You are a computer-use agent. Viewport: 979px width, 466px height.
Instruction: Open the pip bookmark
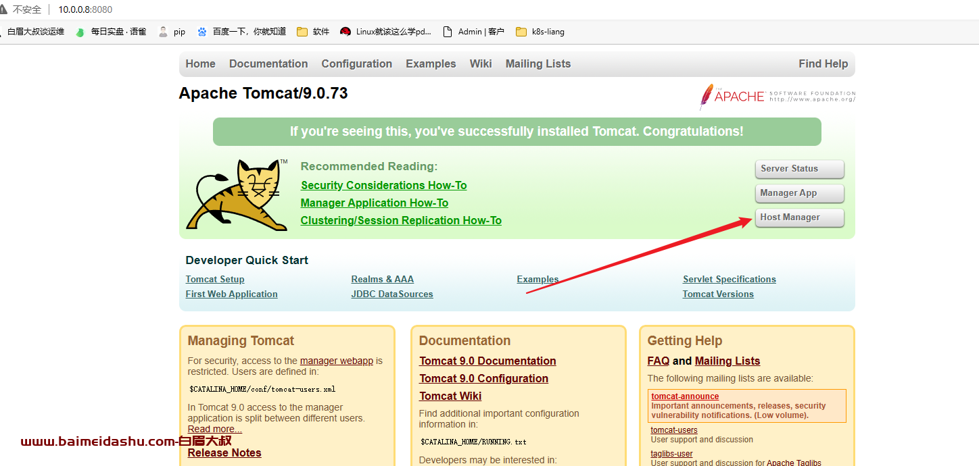pyautogui.click(x=172, y=32)
